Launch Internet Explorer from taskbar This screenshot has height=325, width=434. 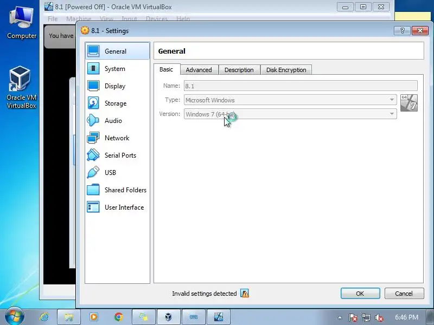(44, 317)
